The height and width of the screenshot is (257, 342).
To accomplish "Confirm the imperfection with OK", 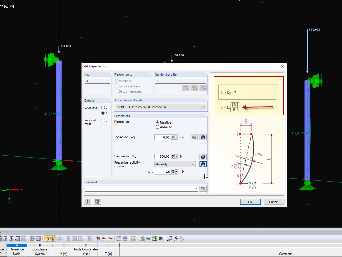I will point(250,202).
